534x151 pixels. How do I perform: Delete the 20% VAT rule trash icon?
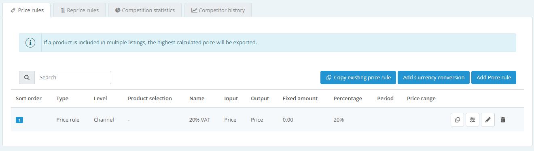tap(503, 120)
